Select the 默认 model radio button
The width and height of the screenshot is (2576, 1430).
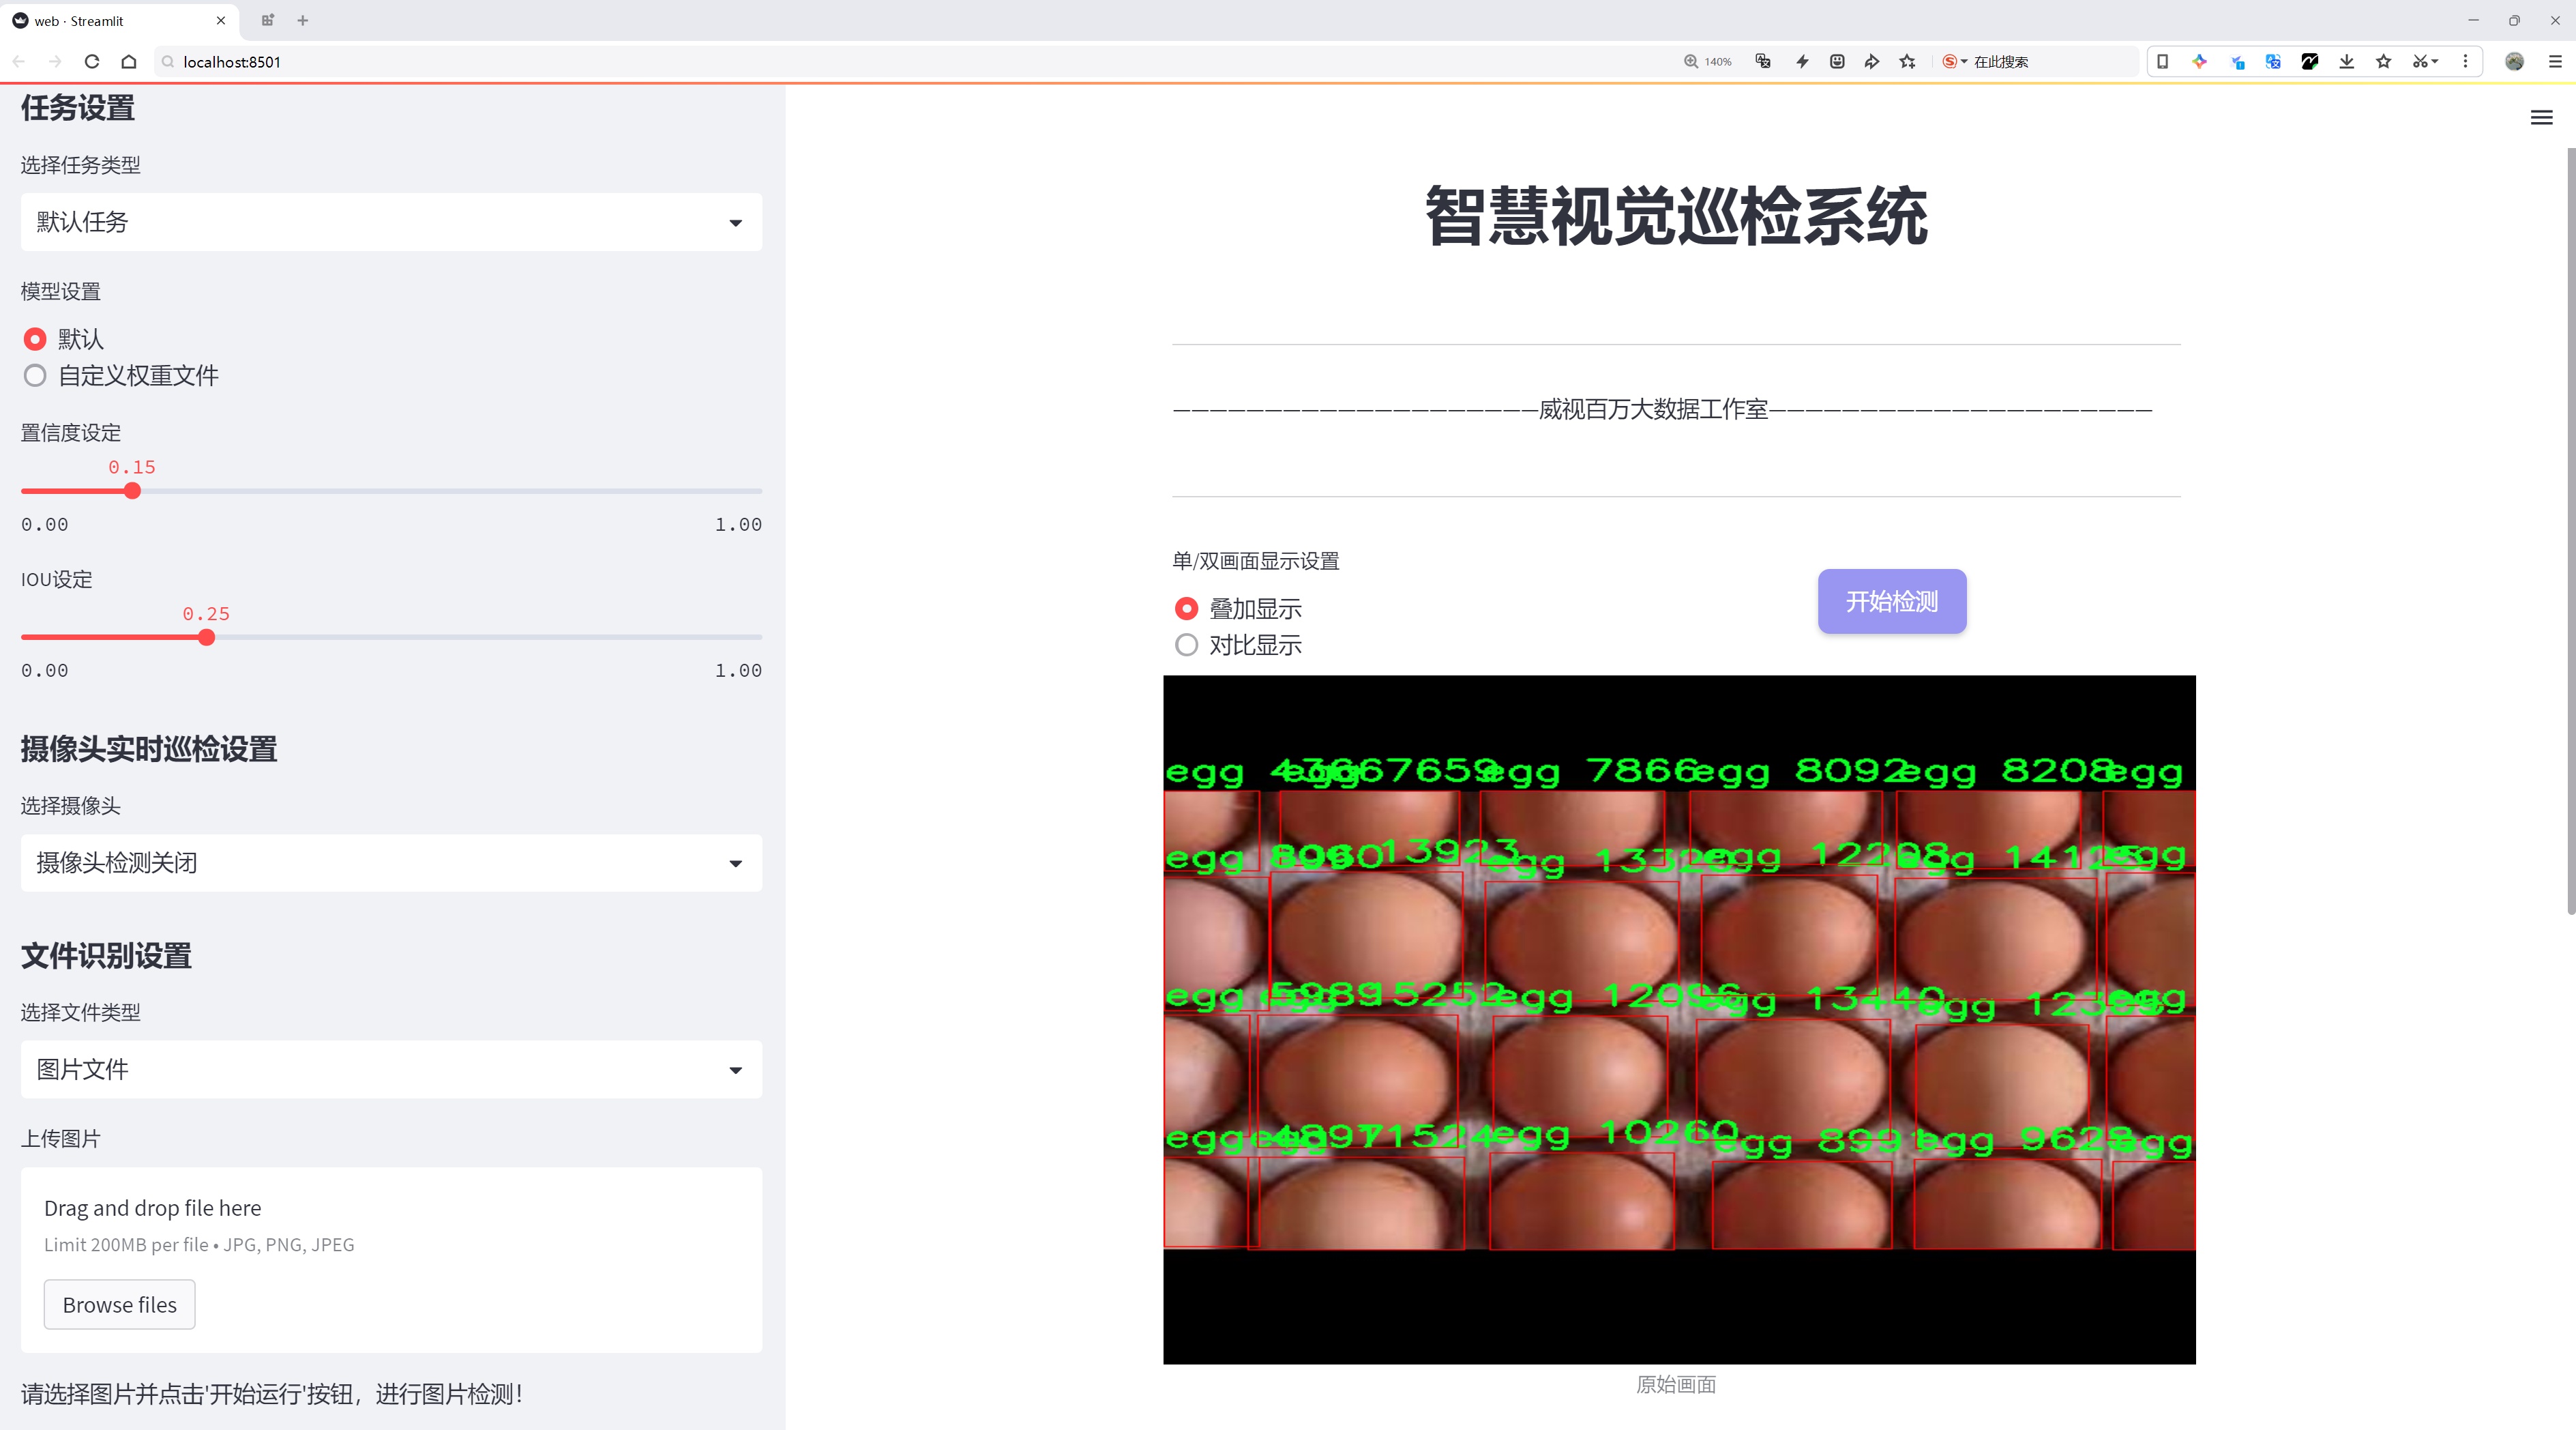[x=35, y=339]
